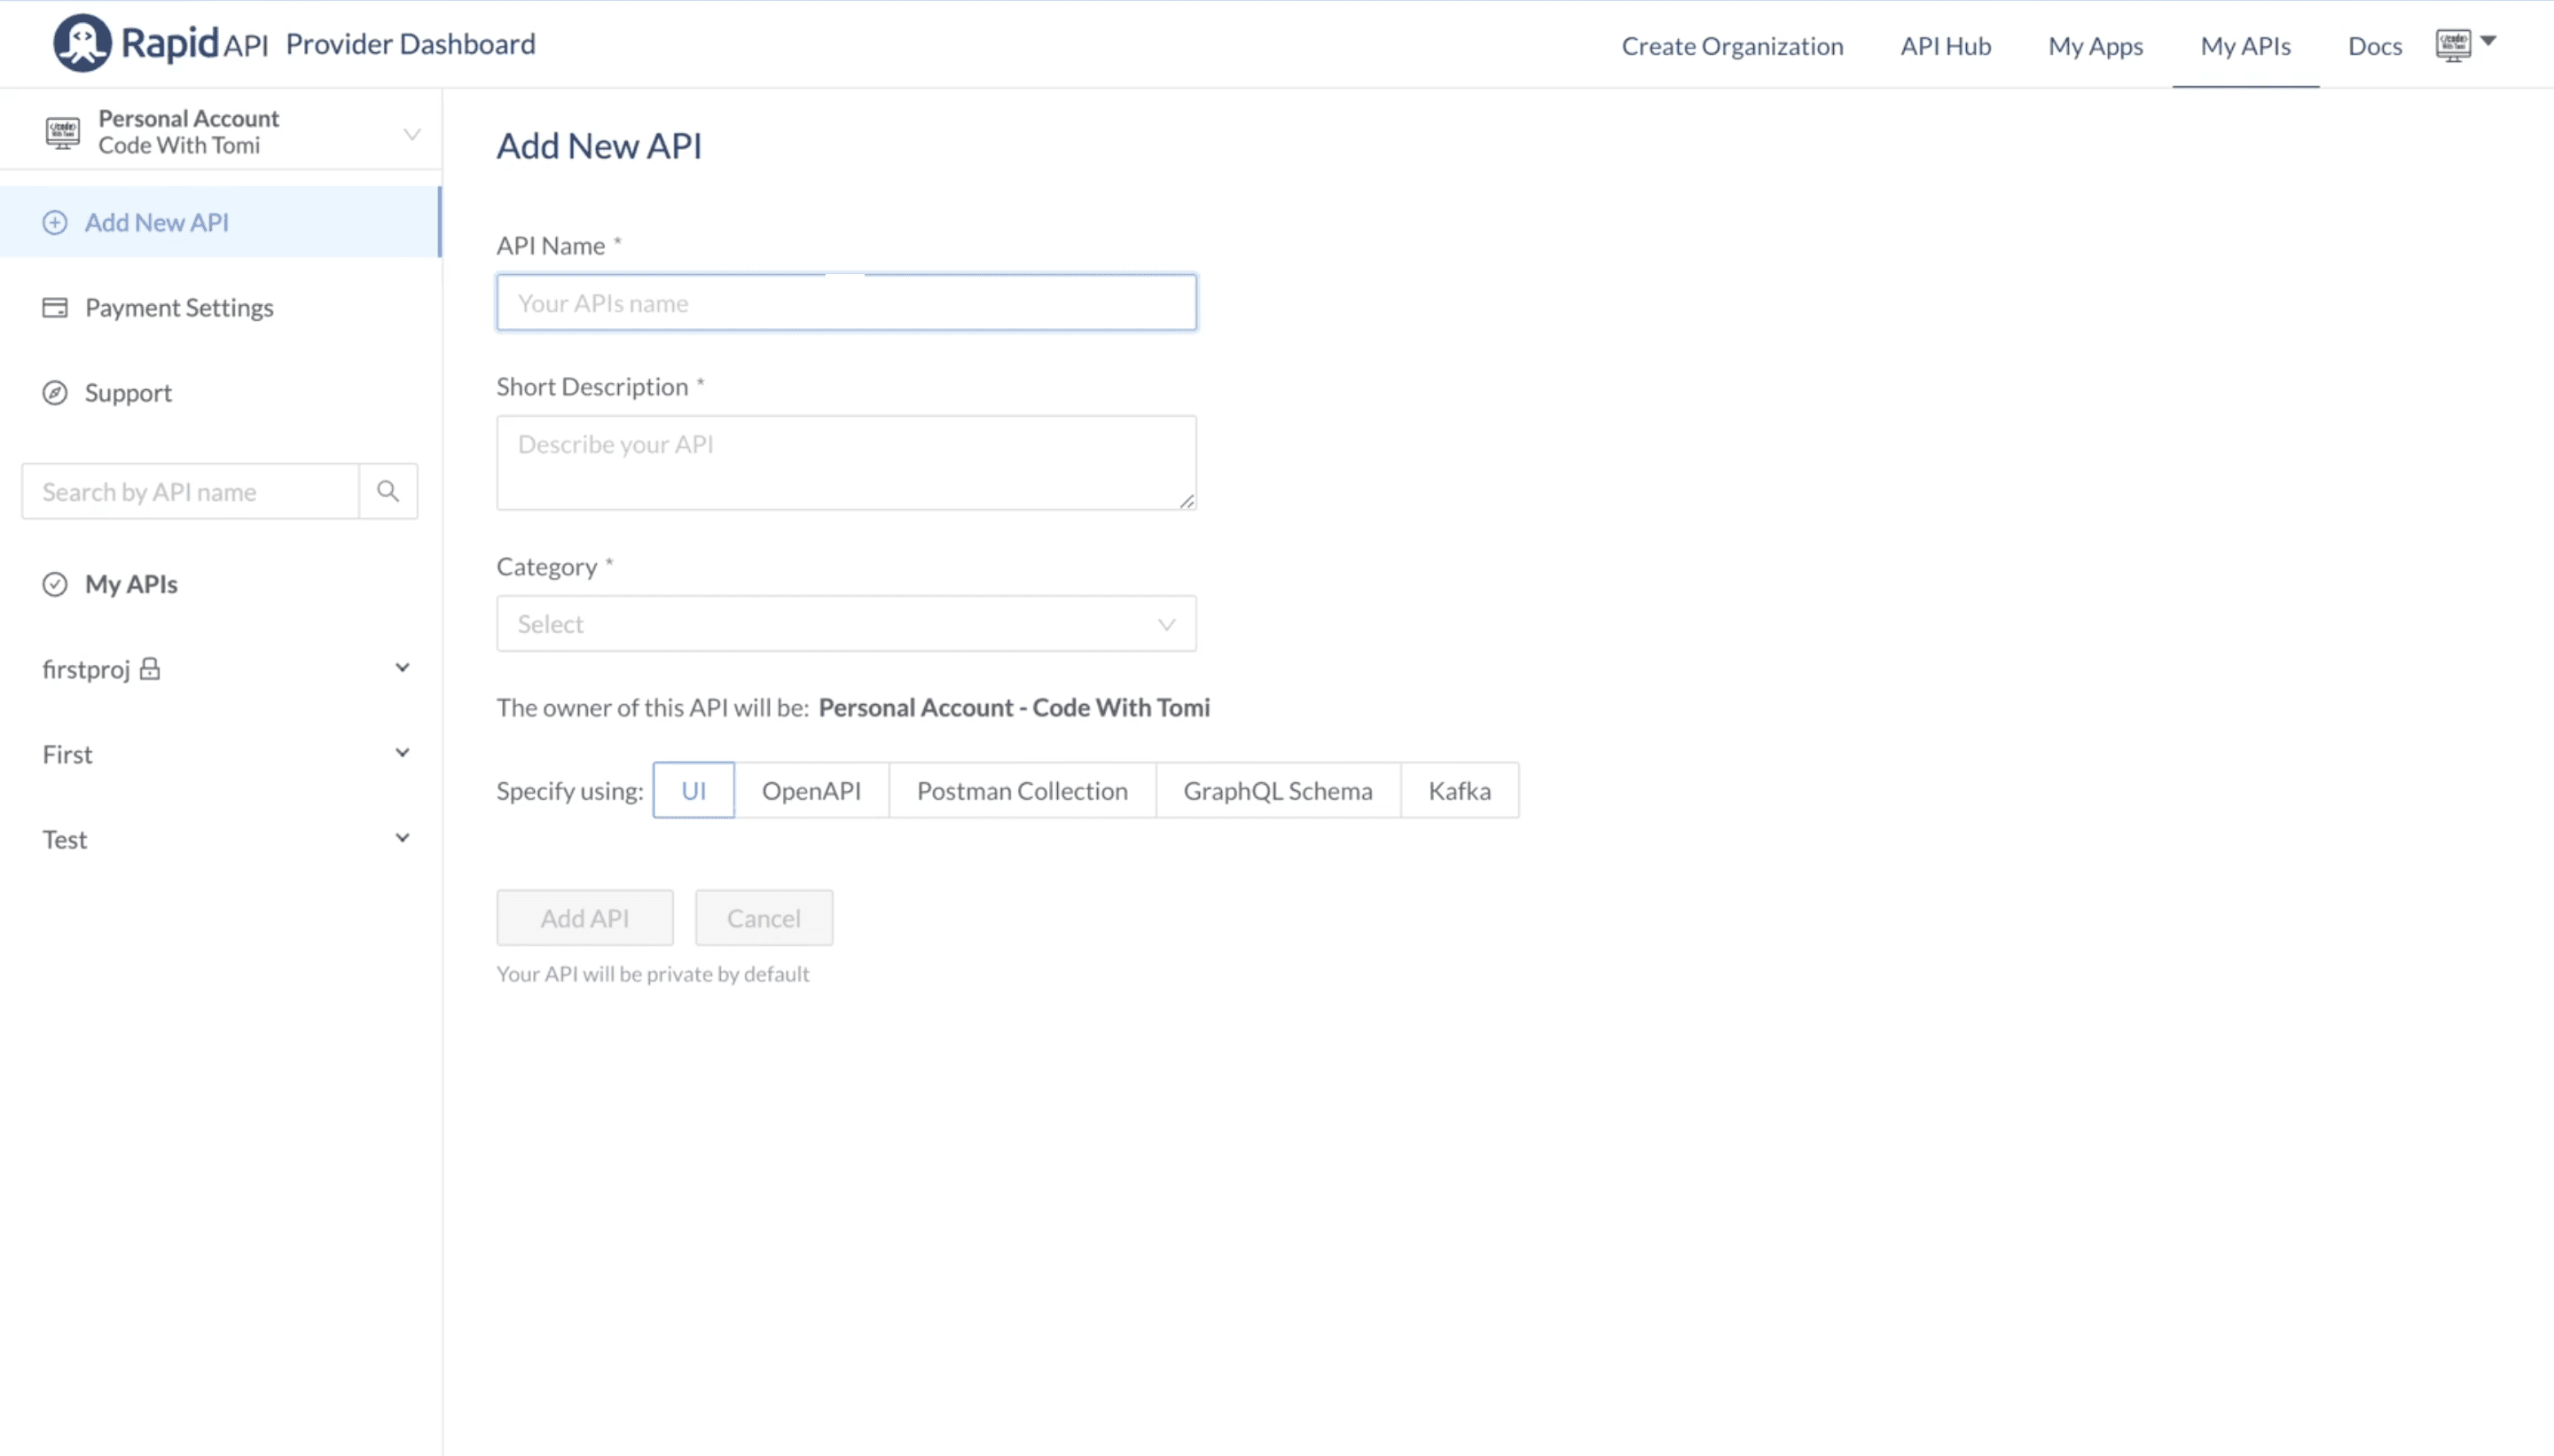2554x1456 pixels.
Task: Click the My APIs sidebar heading
Action: coord(131,584)
